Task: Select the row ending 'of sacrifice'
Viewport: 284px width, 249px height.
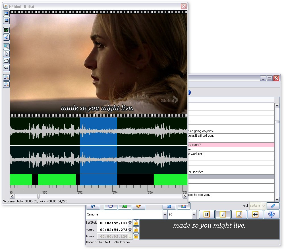Action: 231,172
